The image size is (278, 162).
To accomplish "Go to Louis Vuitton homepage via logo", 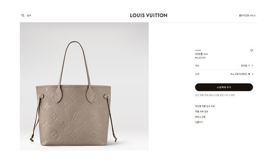I will [x=149, y=15].
